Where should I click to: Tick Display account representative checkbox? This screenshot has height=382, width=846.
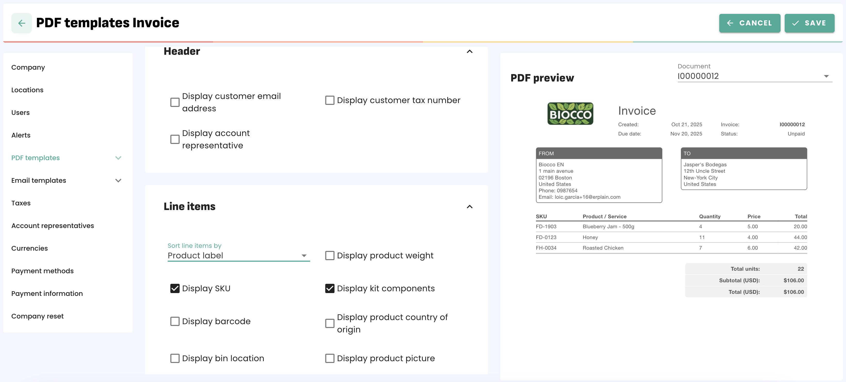pos(175,139)
